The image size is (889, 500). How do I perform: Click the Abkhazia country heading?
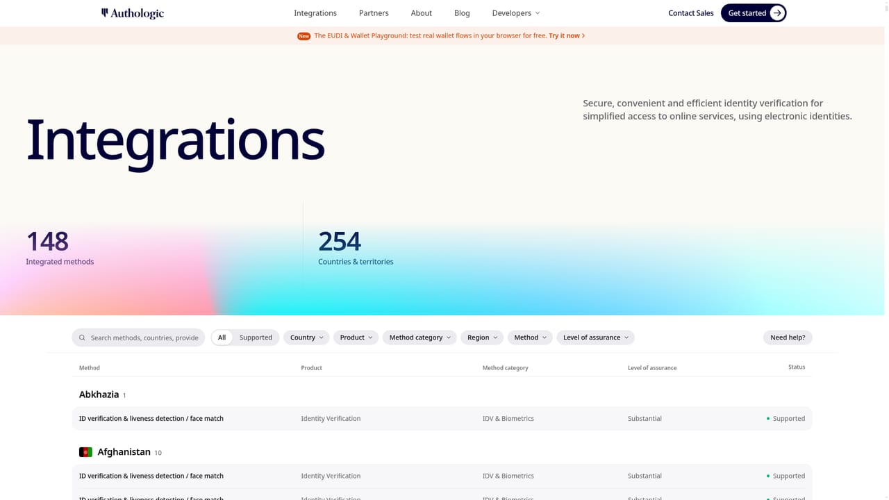[99, 394]
